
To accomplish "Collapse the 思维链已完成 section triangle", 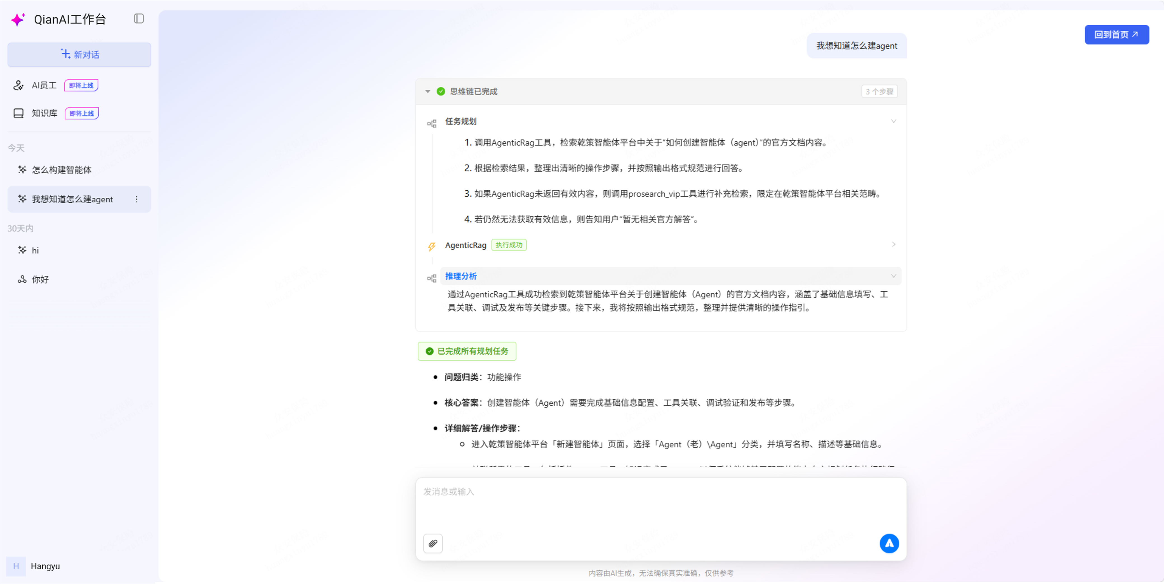I will 427,92.
